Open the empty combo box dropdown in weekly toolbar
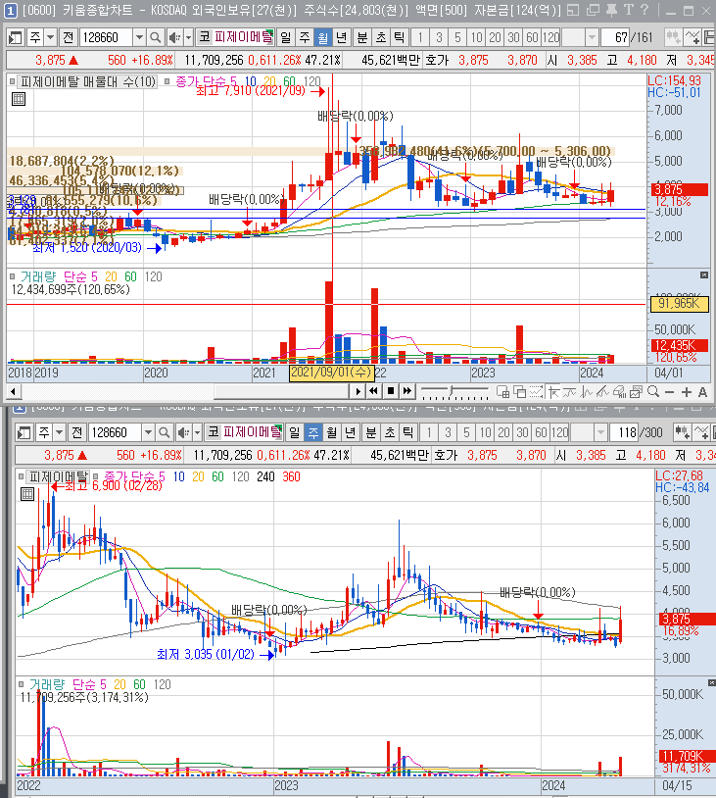The image size is (716, 798). 600,432
